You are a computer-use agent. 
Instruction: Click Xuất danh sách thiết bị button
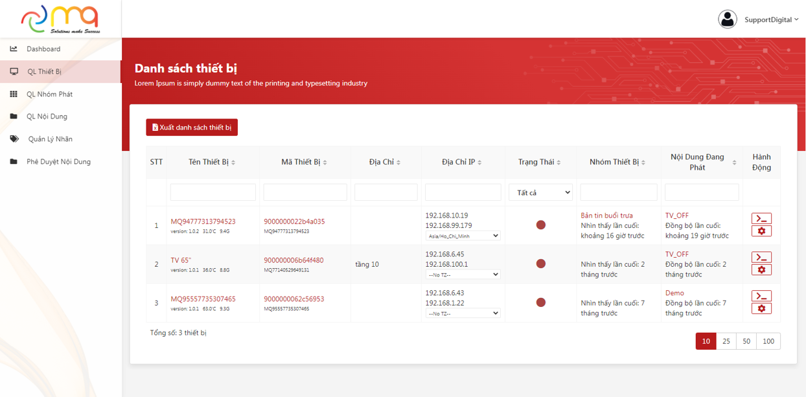(x=192, y=128)
